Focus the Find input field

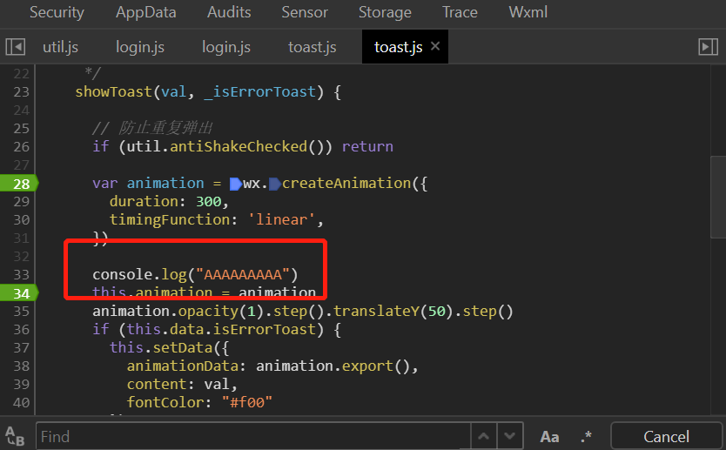coord(252,436)
